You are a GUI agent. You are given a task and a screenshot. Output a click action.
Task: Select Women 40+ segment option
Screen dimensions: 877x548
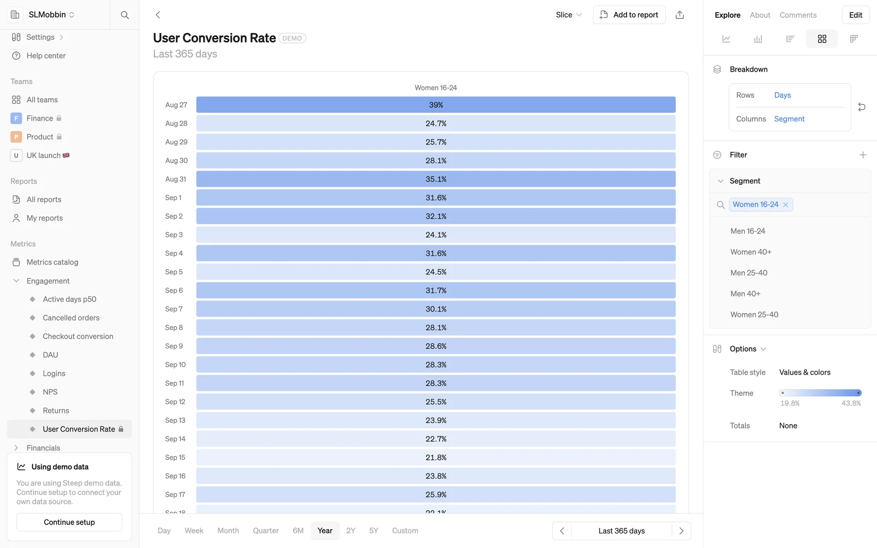750,252
